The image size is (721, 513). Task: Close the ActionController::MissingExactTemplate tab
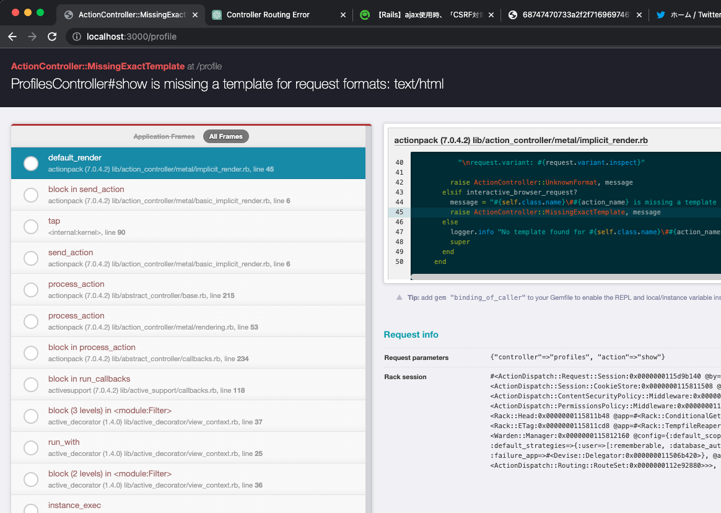tap(195, 15)
